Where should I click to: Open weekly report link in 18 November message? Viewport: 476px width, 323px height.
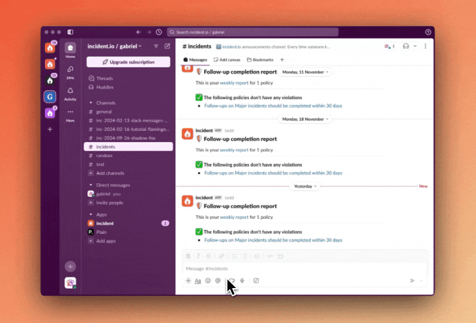click(x=234, y=150)
